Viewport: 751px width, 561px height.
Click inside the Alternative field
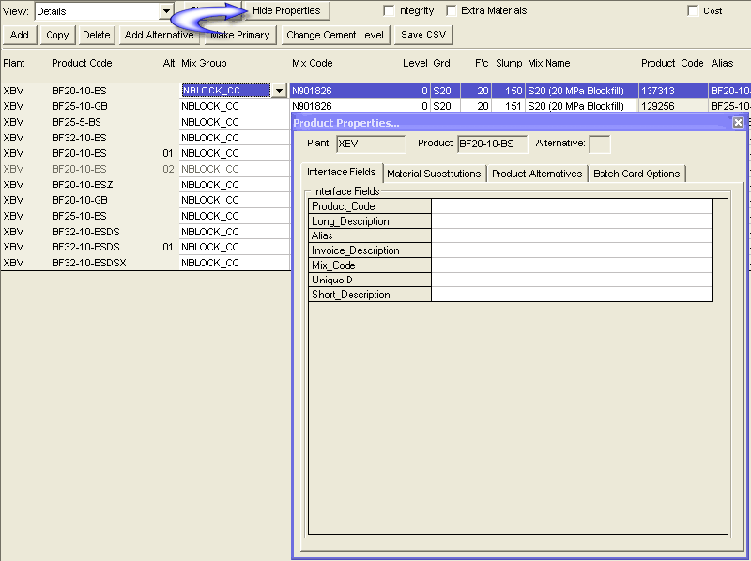point(599,144)
